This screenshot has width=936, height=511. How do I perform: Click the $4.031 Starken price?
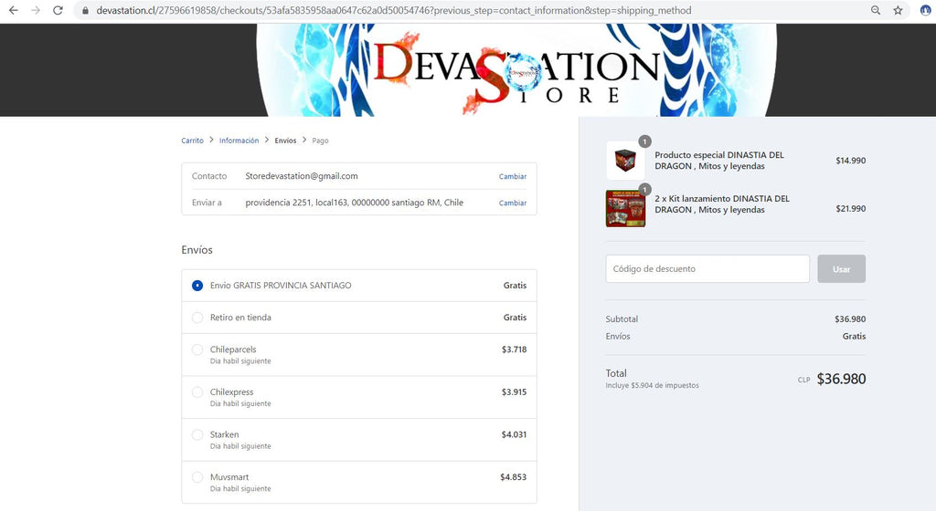tap(514, 434)
